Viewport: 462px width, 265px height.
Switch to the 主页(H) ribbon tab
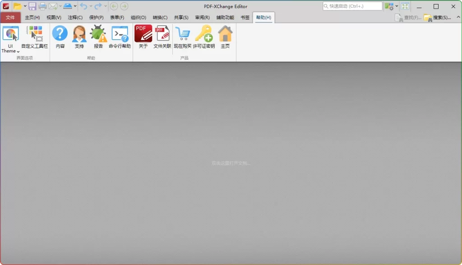[32, 17]
